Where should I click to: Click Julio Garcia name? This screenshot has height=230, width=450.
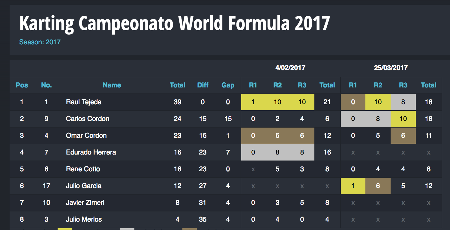(84, 186)
